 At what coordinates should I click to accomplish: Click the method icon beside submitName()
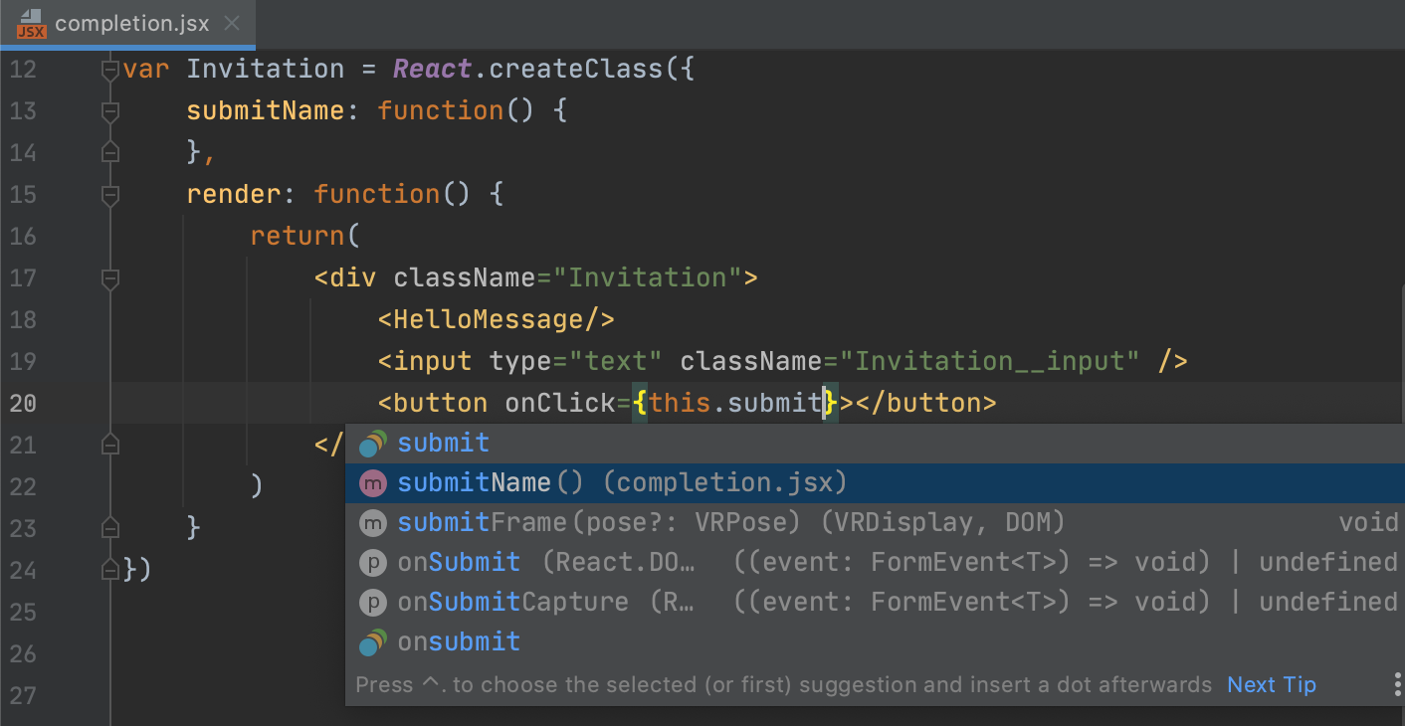372,482
